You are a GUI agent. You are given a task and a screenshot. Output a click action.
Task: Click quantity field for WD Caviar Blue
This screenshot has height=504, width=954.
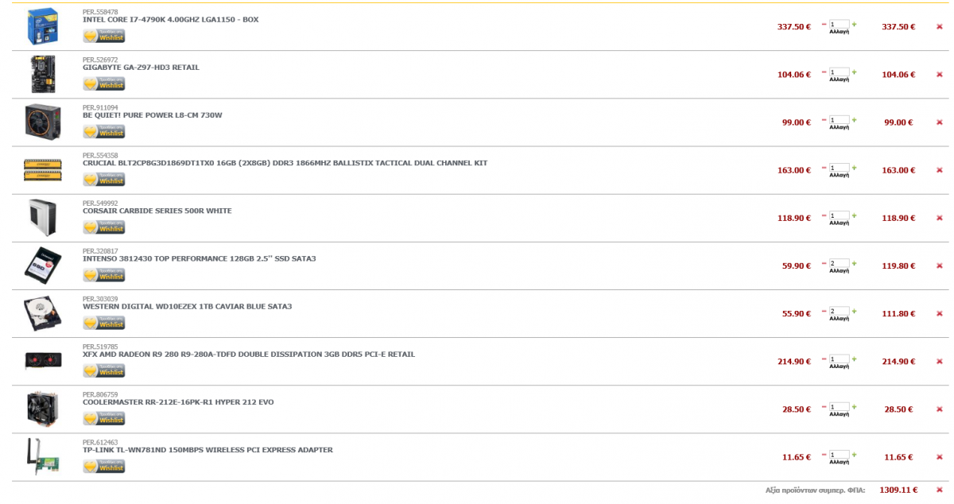pyautogui.click(x=839, y=311)
